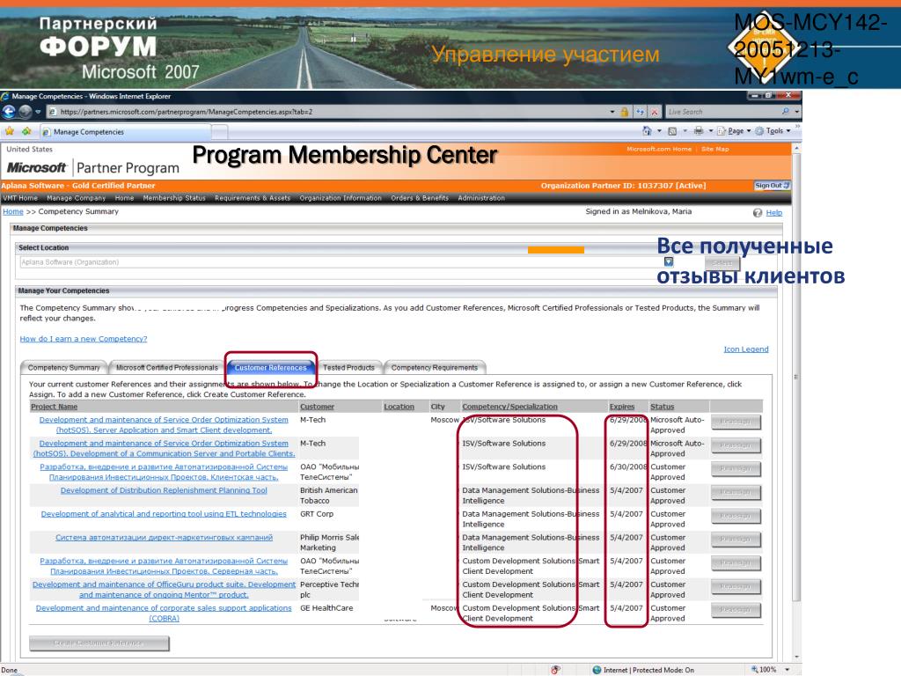
Task: Sort by Project Name column header
Action: point(54,407)
